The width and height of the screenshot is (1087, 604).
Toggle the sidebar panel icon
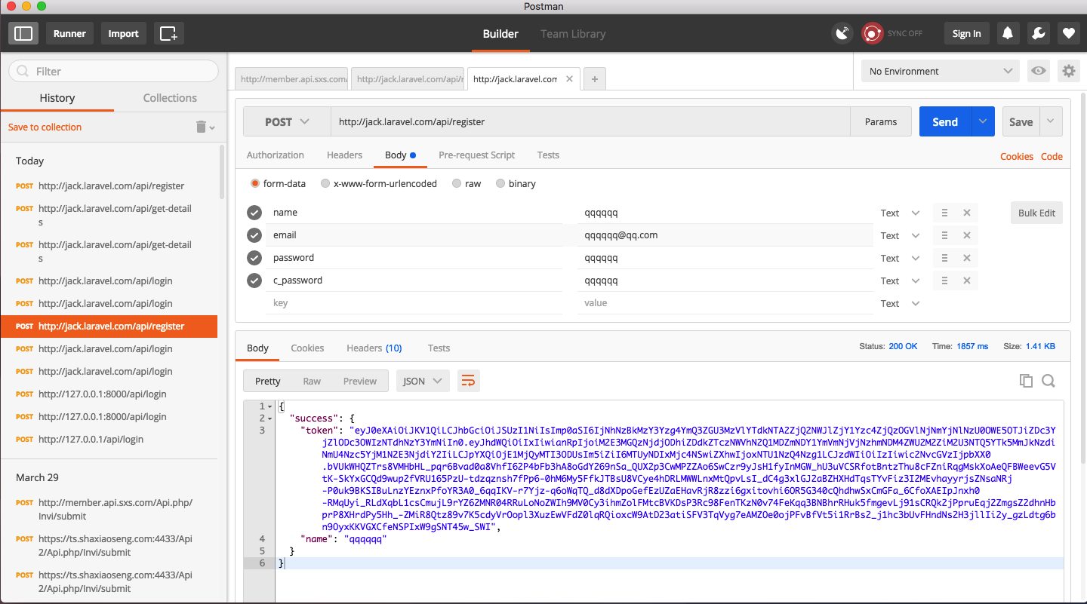tap(23, 33)
